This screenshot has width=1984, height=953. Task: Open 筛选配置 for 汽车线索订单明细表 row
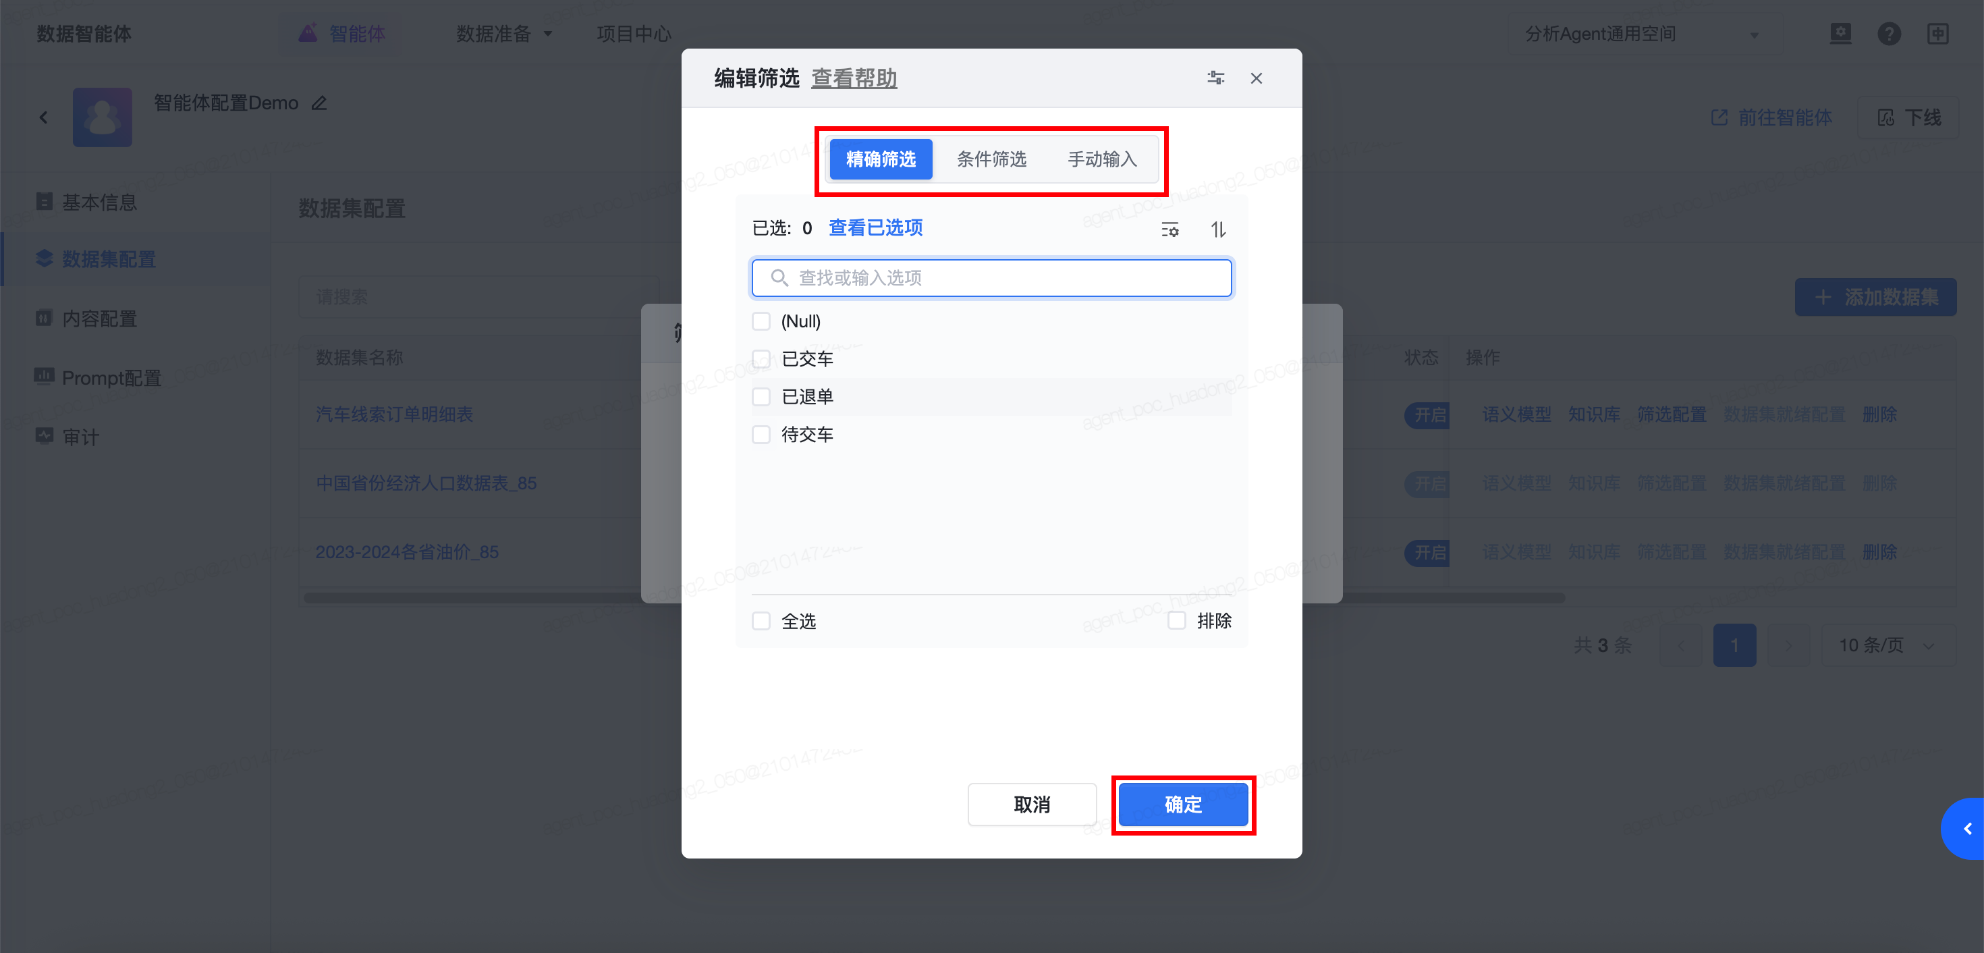(x=1672, y=414)
